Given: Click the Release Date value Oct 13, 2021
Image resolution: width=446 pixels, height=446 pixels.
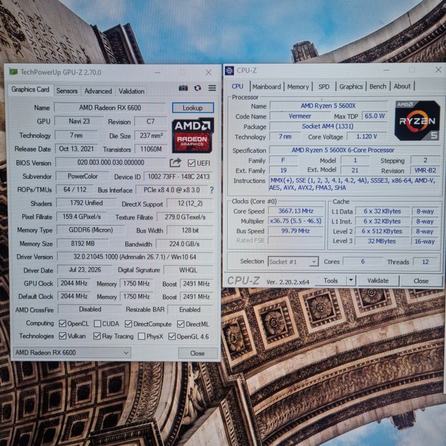Looking at the screenshot, I should [x=76, y=148].
